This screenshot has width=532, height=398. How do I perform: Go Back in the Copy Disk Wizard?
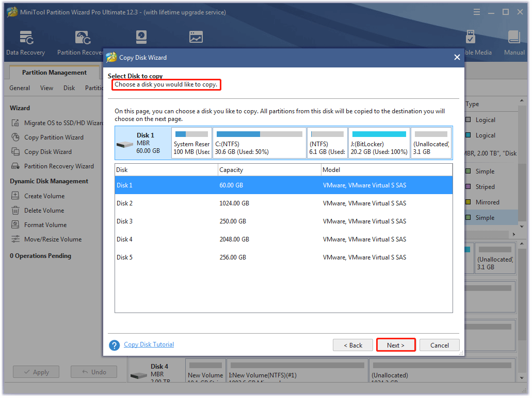pyautogui.click(x=353, y=345)
